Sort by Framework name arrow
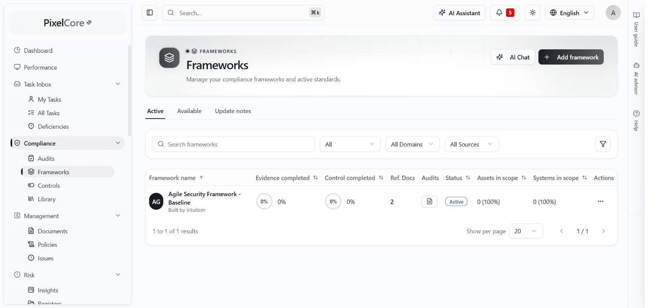Viewport: 649px width, 308px height. click(x=202, y=178)
